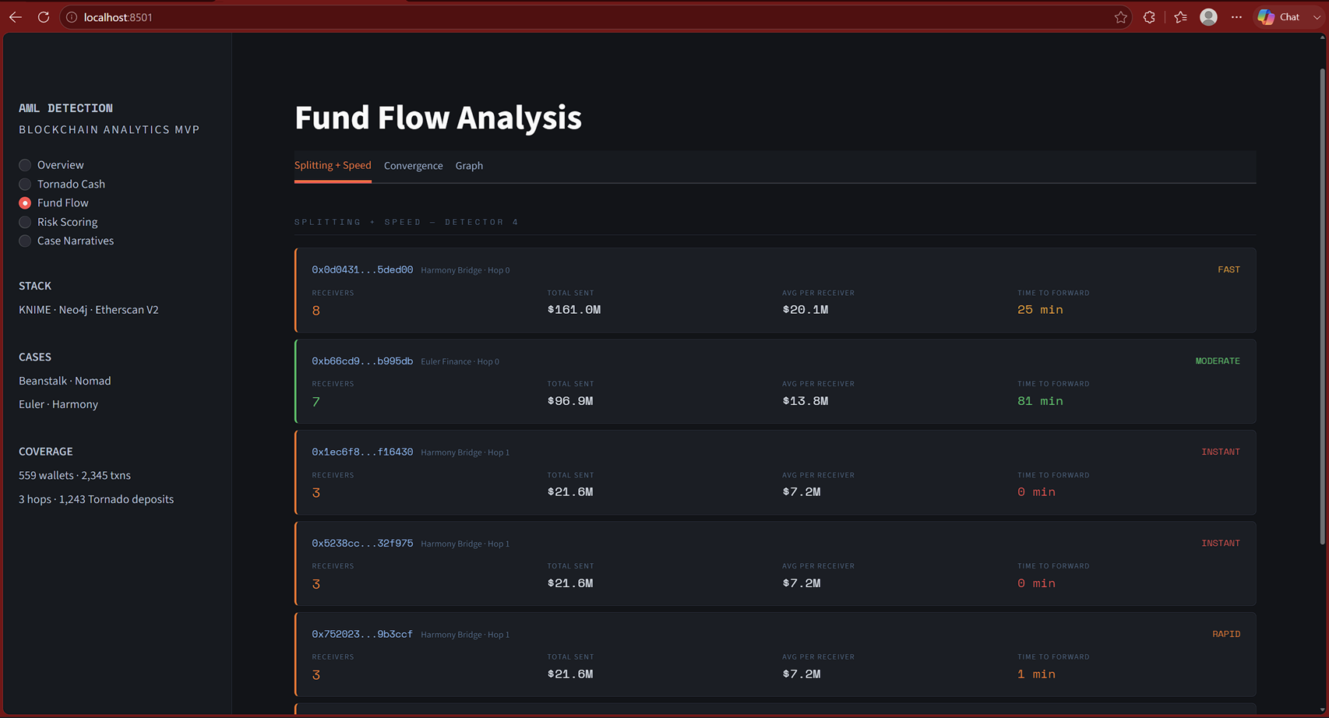The height and width of the screenshot is (718, 1329).
Task: Click the KNIME · Neo4j · Etherscan V2 text
Action: tap(89, 310)
